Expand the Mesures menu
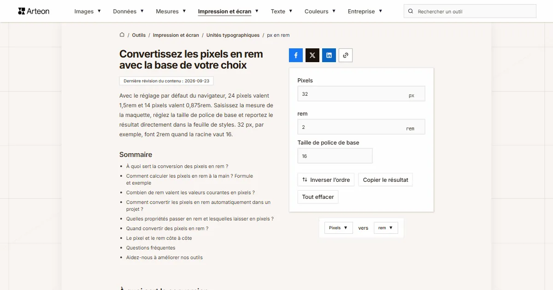 coord(171,12)
